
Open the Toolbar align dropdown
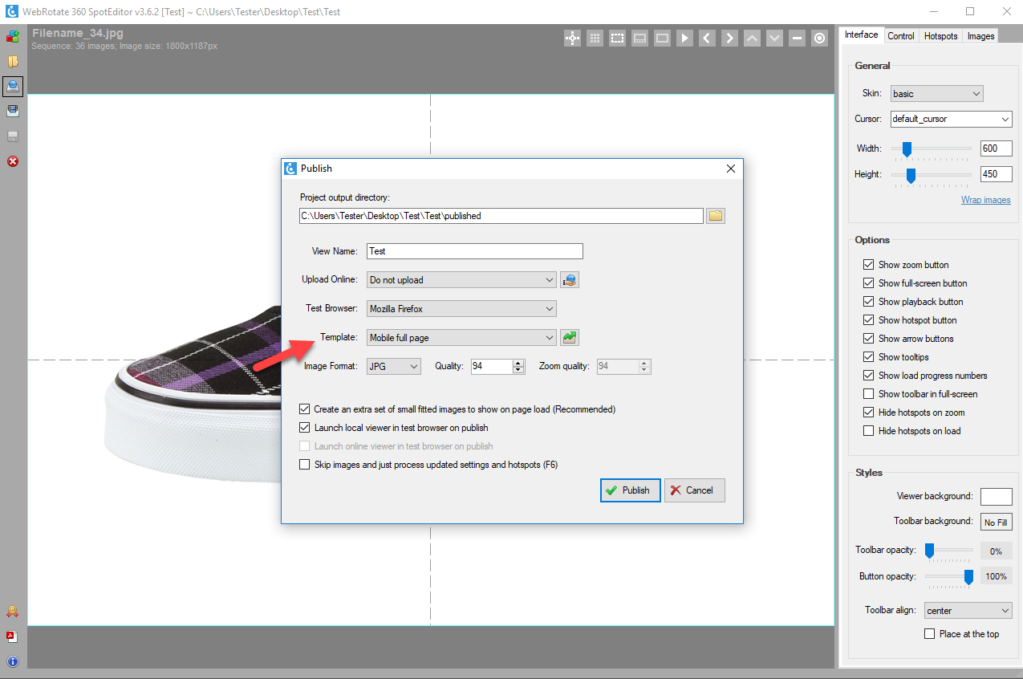(968, 611)
